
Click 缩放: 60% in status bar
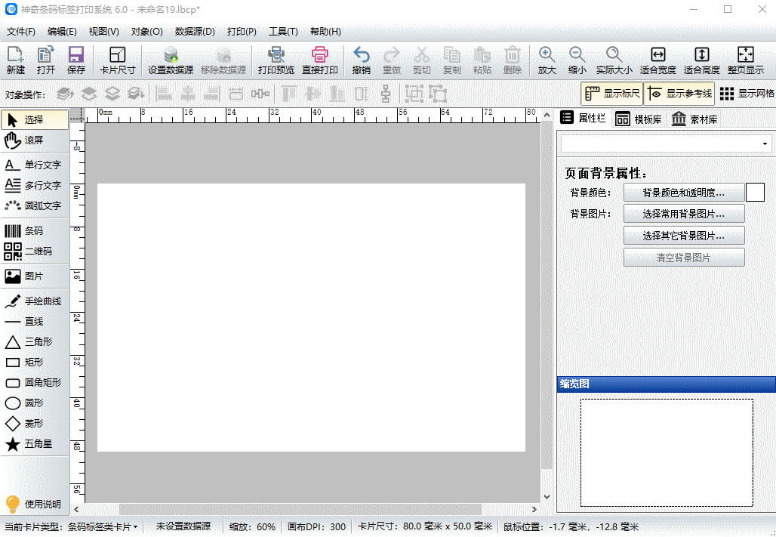point(252,526)
